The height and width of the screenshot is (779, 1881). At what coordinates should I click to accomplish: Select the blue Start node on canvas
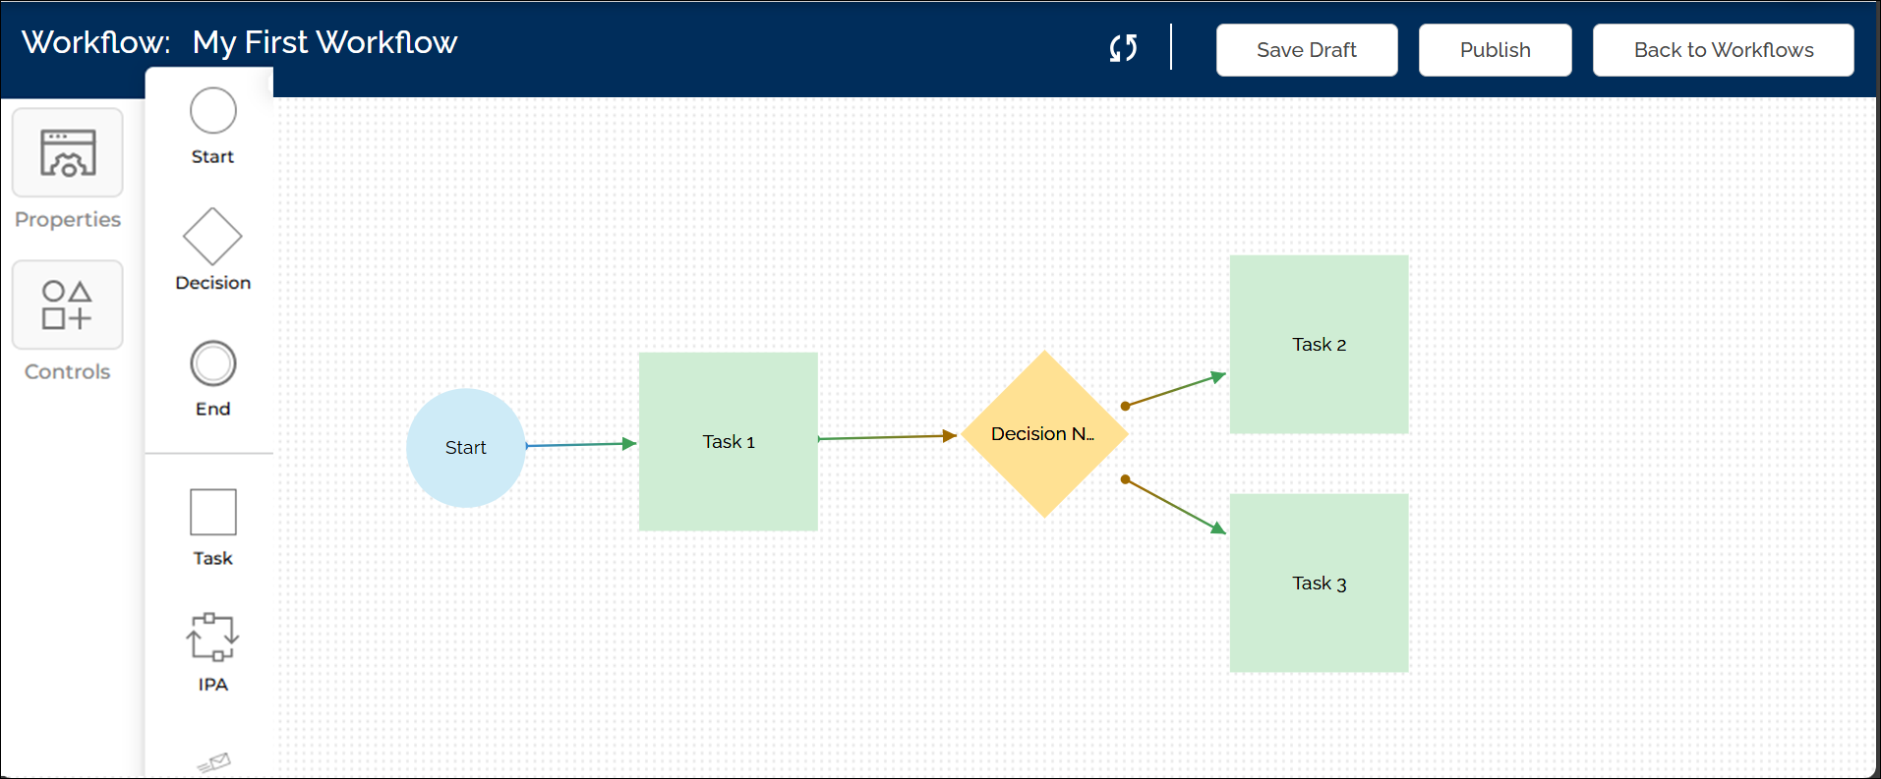coord(465,448)
